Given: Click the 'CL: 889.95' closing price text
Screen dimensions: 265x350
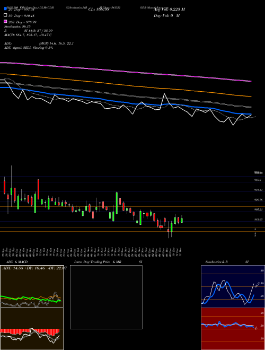Looking at the screenshot, I should (99, 10).
